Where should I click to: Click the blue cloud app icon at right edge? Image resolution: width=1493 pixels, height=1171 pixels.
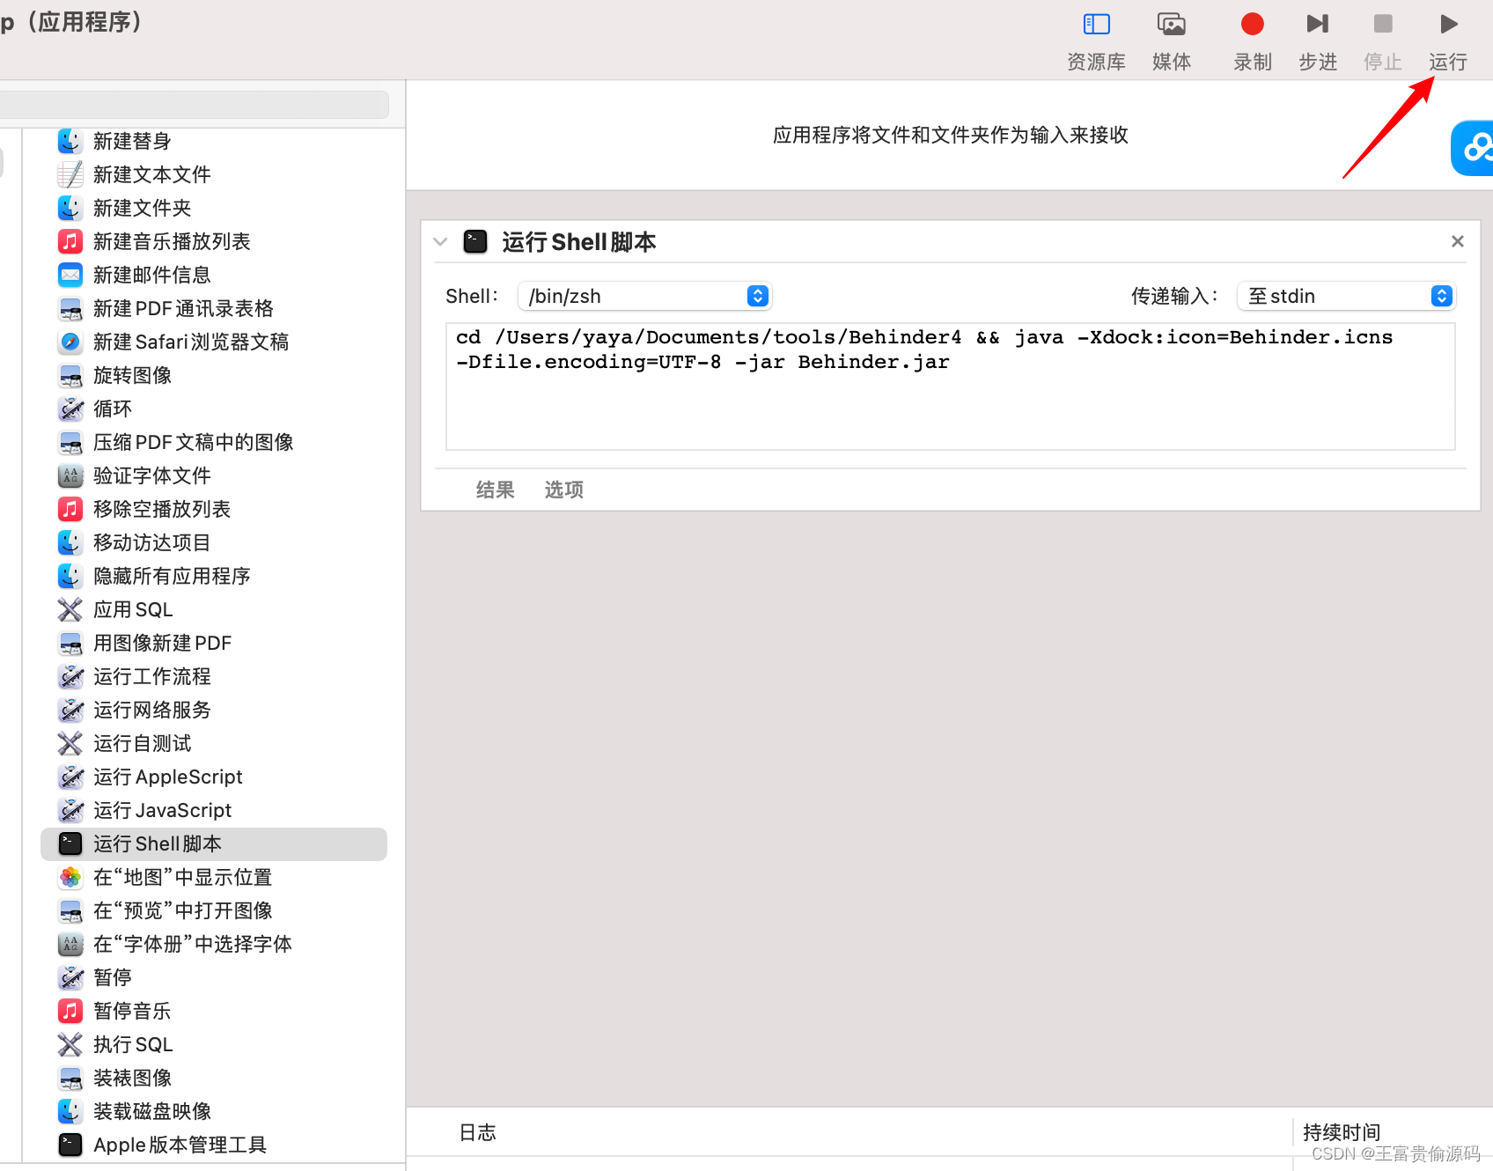(1473, 148)
